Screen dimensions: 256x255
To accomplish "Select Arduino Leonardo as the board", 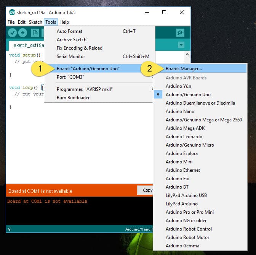I will pos(184,137).
